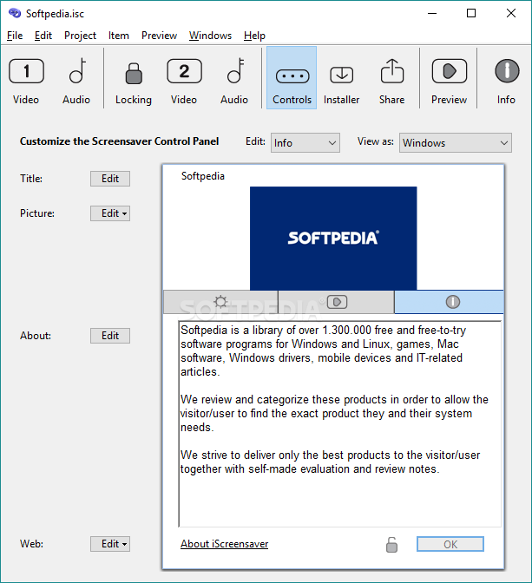
Task: Click the About Edit button
Action: pyautogui.click(x=110, y=336)
